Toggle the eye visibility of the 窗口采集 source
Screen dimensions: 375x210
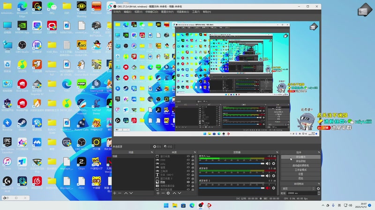[x=188, y=156]
